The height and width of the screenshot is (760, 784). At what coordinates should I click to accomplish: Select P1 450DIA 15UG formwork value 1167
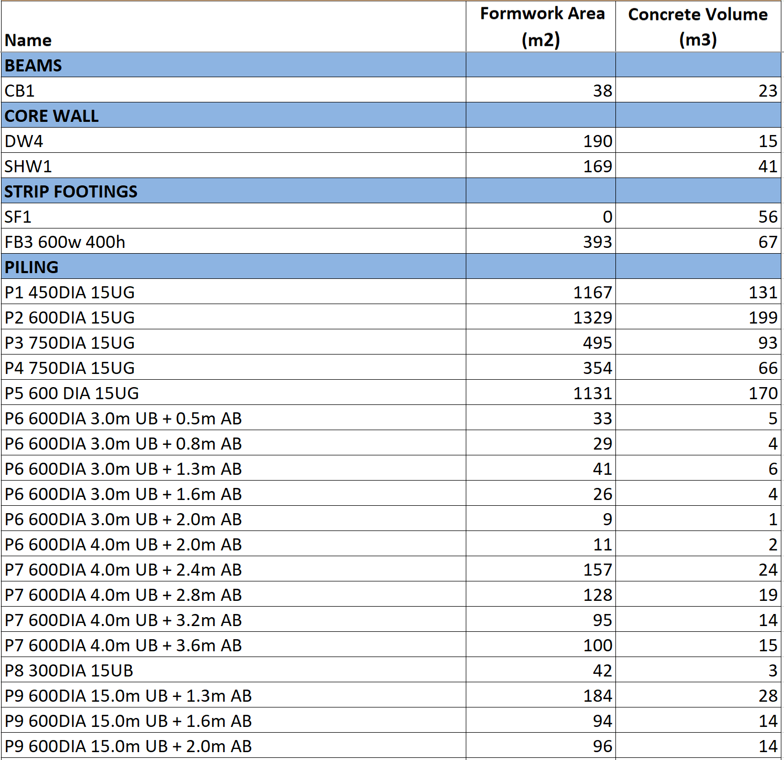592,292
